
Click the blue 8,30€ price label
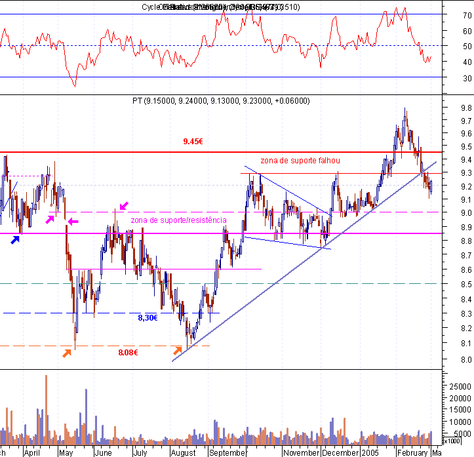(148, 317)
